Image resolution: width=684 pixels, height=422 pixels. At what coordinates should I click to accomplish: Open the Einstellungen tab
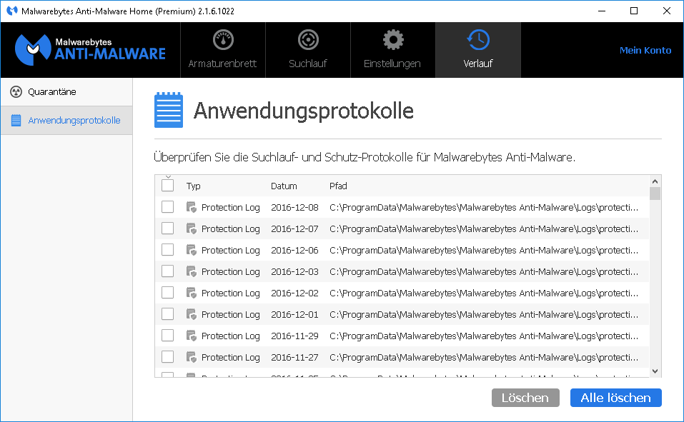[x=393, y=50]
